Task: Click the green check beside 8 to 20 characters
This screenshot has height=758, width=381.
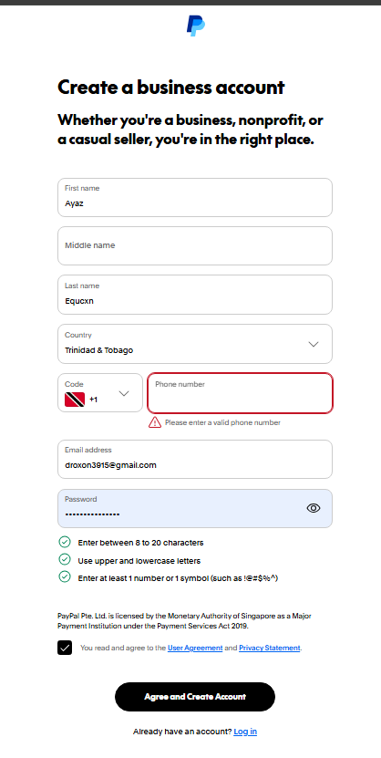Action: pos(64,543)
